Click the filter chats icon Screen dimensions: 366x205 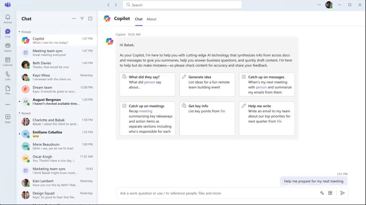click(x=82, y=19)
